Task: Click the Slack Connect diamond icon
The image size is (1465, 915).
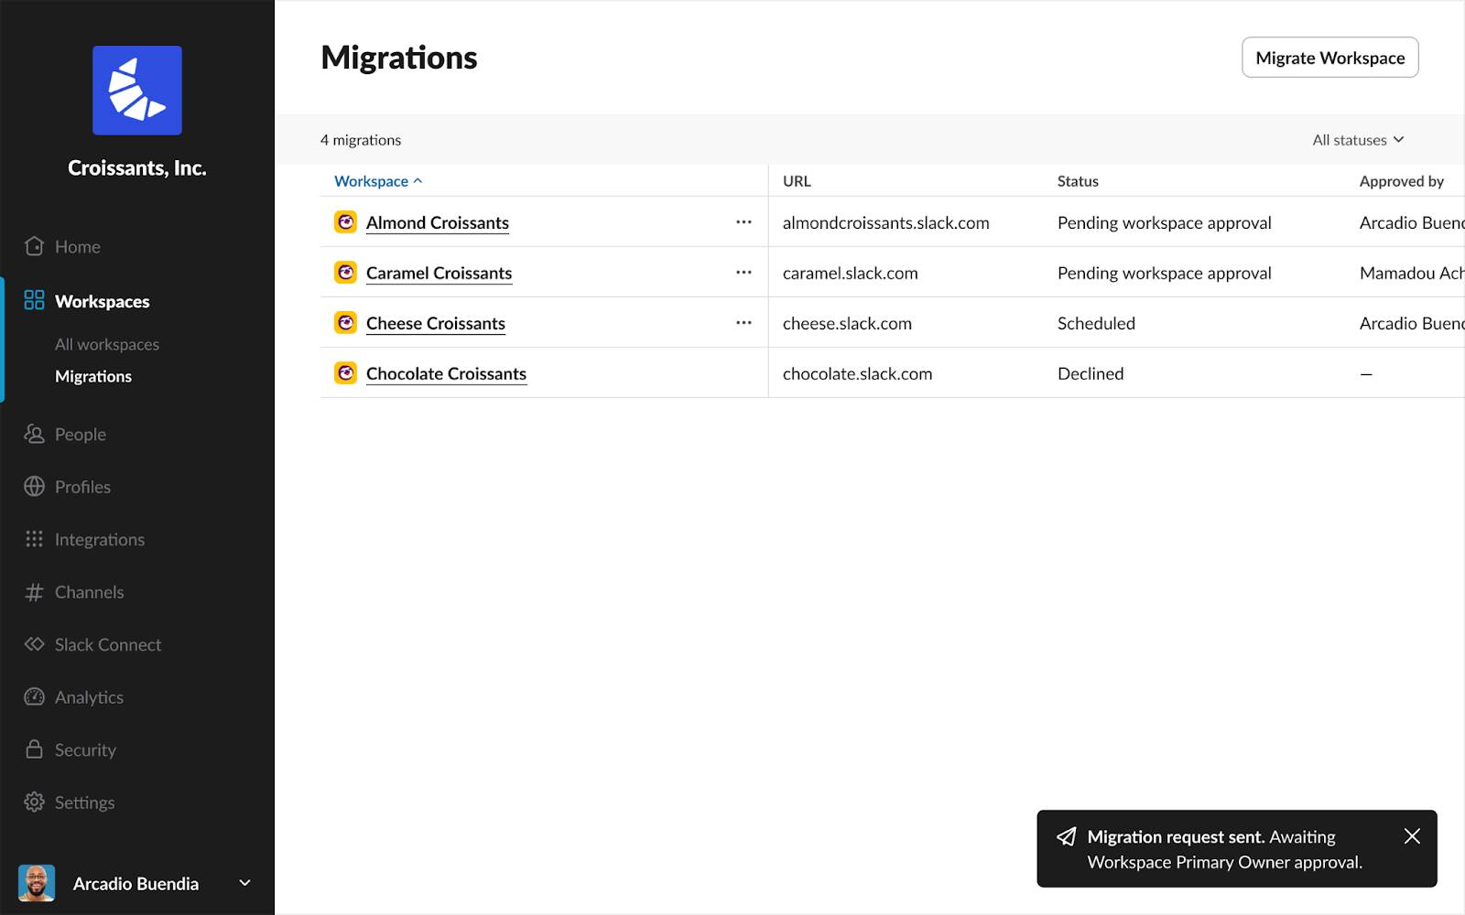Action: tap(34, 644)
